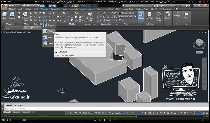Screen dimensions: 210x123
Task: Open Customization menu in status bar
Action: pos(207,113)
